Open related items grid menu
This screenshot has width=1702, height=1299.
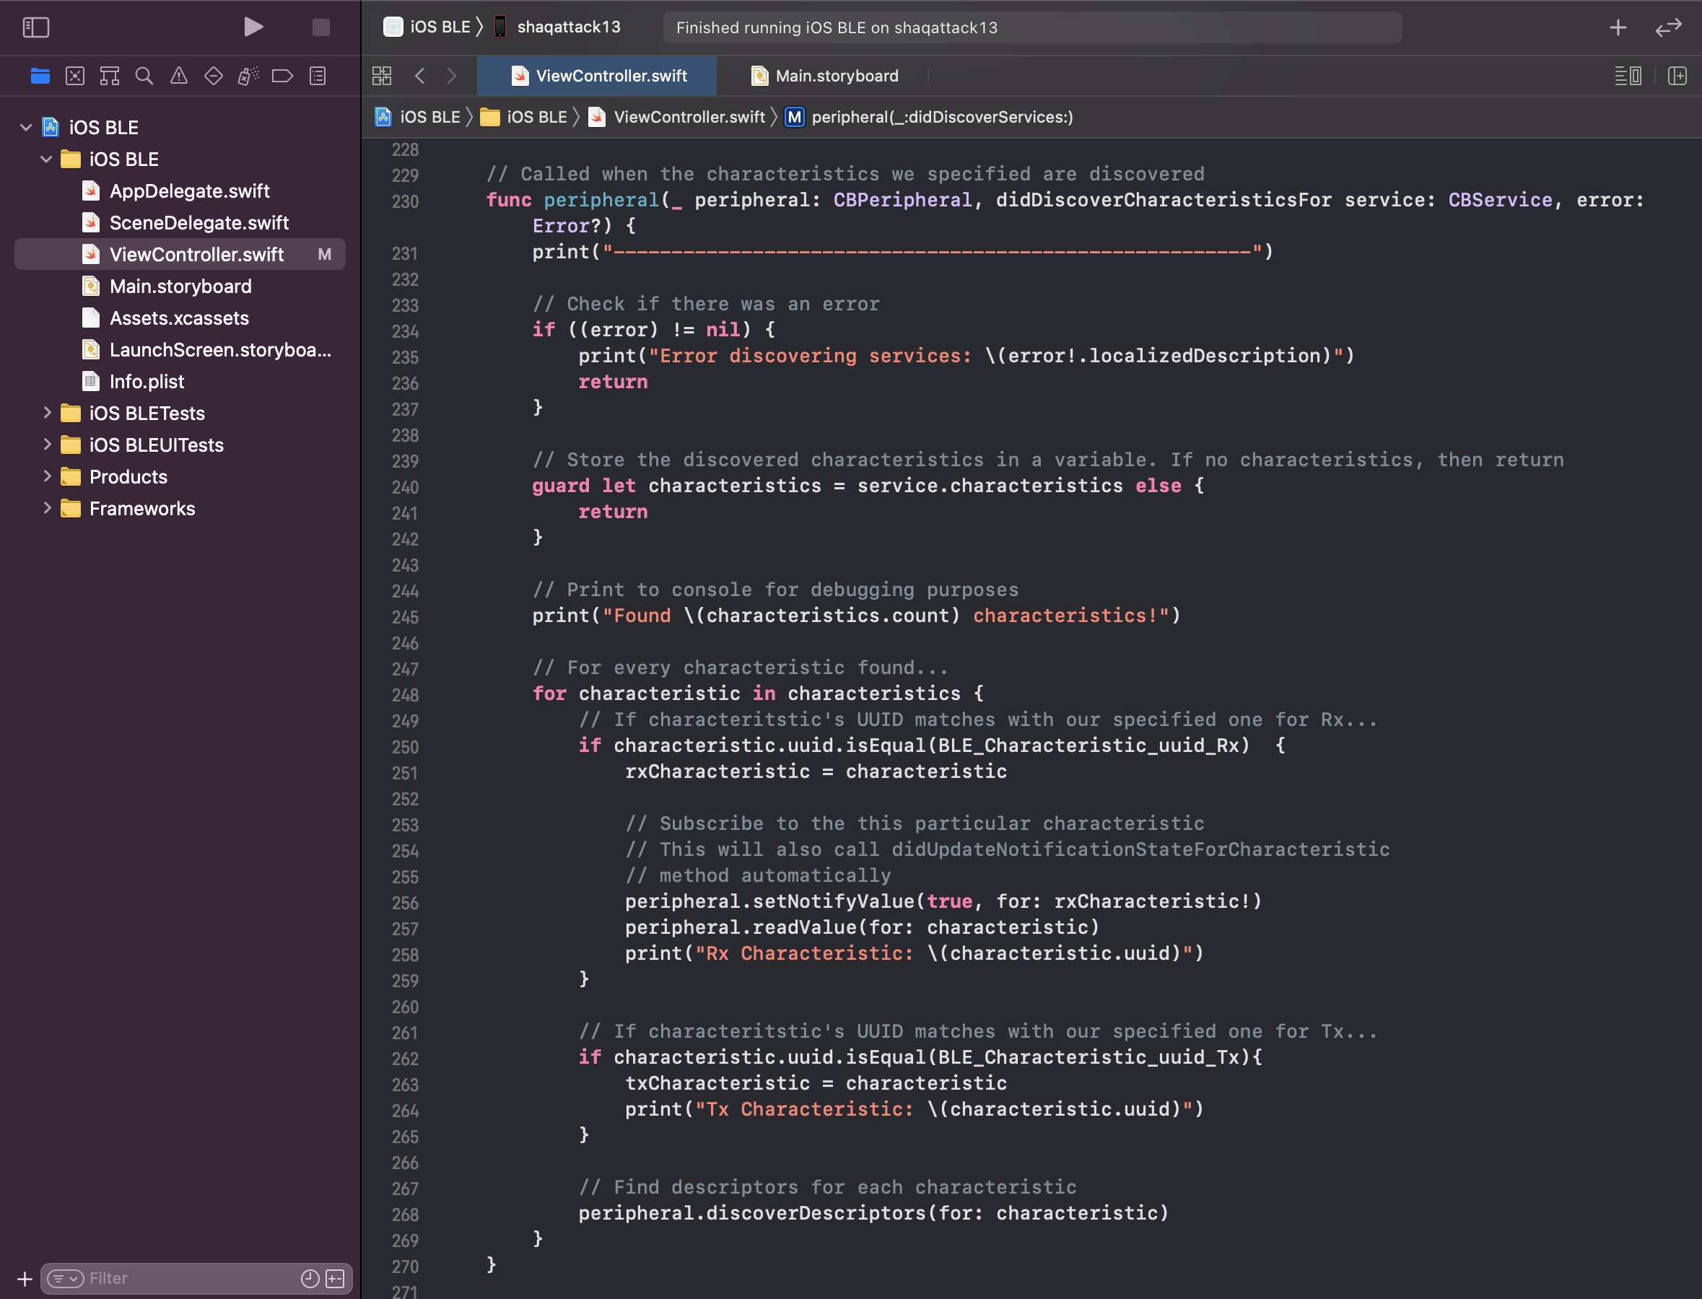coord(382,76)
